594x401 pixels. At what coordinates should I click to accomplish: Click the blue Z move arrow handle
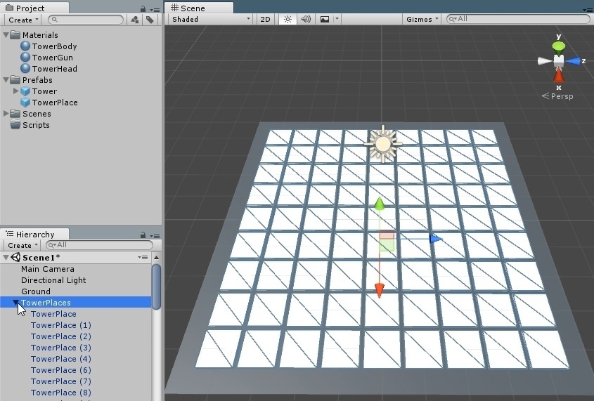pos(436,239)
